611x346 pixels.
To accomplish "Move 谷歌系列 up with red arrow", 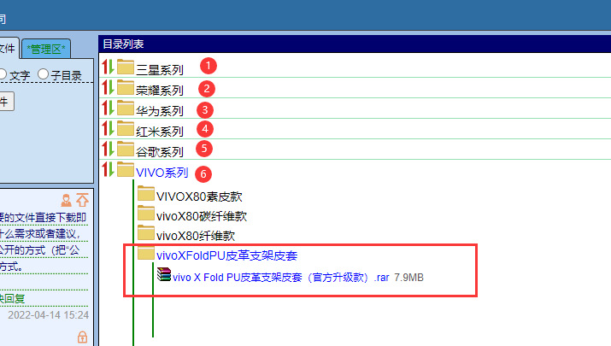I will coord(104,149).
